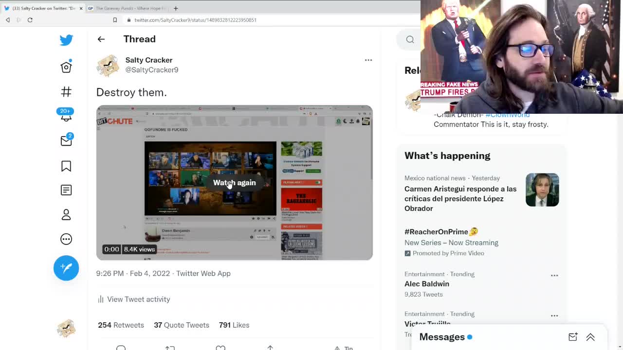The image size is (623, 350).
Task: Reload the page with browser refresh
Action: click(30, 20)
